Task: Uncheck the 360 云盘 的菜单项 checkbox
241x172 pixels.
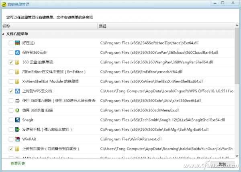Action: pos(11,62)
